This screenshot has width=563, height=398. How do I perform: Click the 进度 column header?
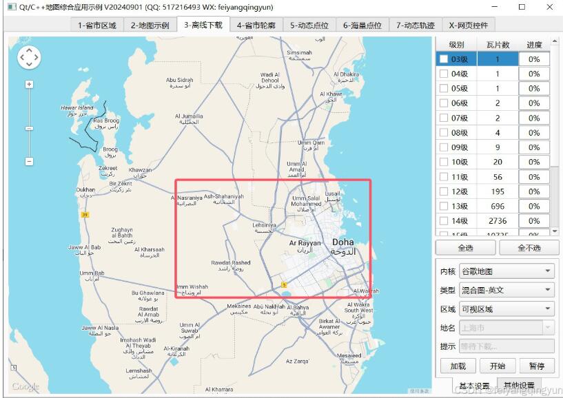click(x=534, y=45)
